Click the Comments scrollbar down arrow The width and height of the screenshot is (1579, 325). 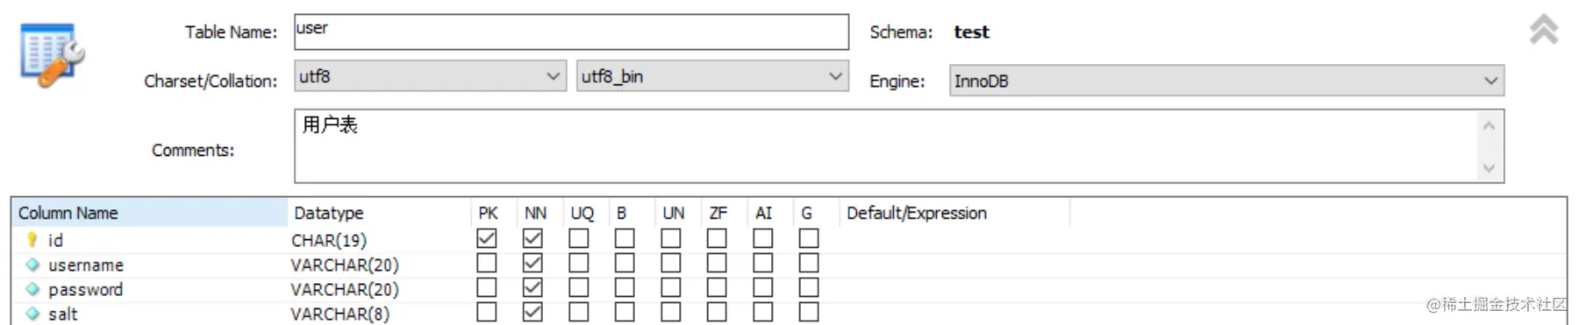pyautogui.click(x=1489, y=167)
